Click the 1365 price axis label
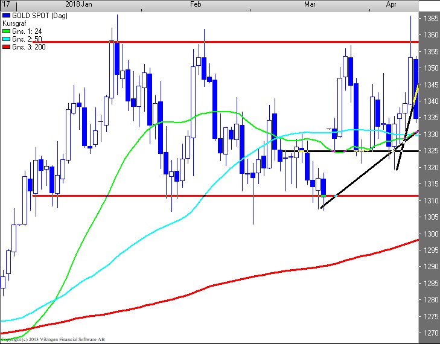 tap(431, 19)
